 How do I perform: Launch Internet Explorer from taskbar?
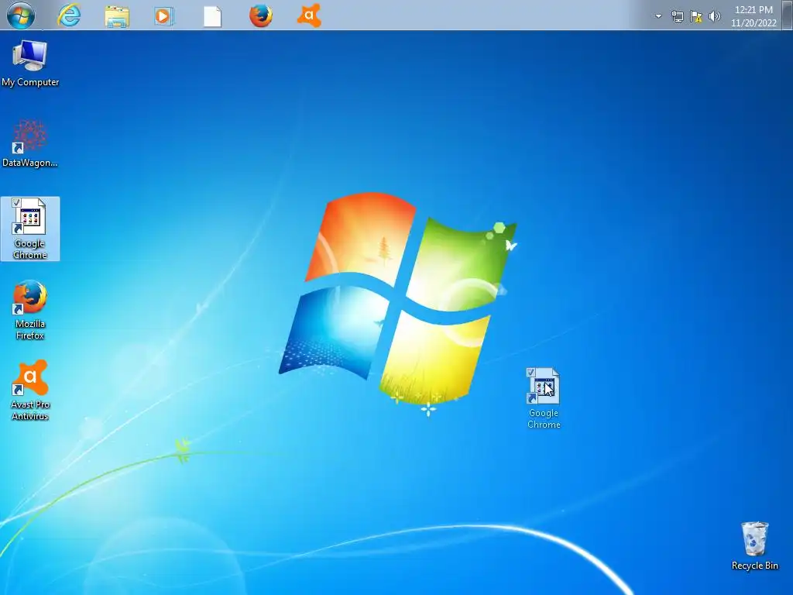69,15
